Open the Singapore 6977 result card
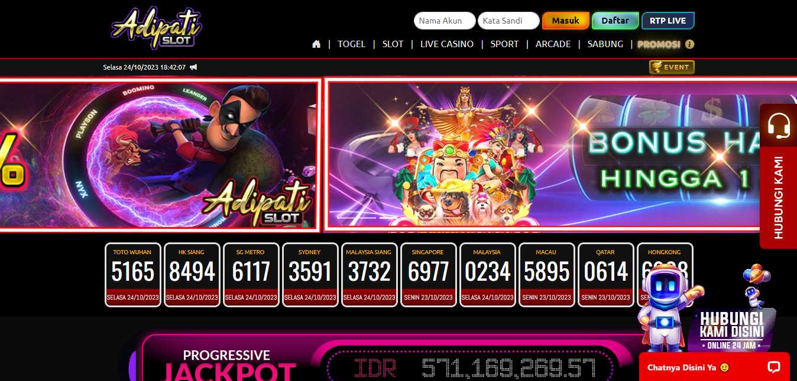The height and width of the screenshot is (381, 797). (x=429, y=275)
